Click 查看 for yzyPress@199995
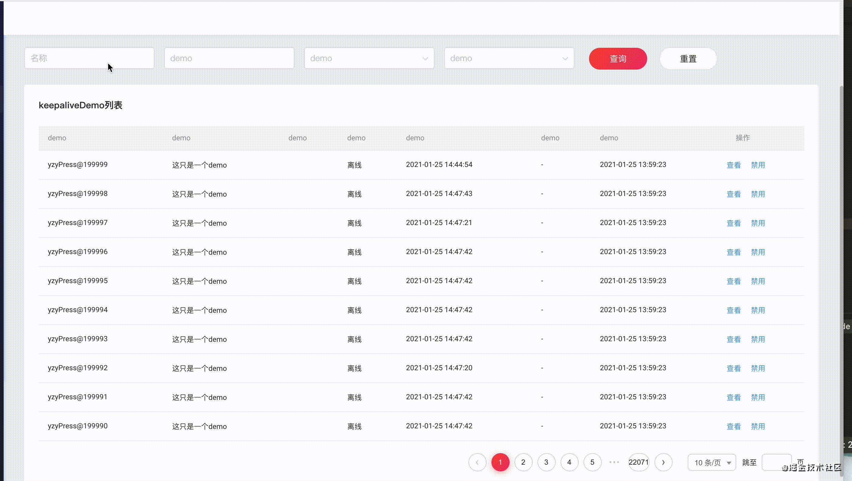Image resolution: width=852 pixels, height=481 pixels. click(x=734, y=281)
